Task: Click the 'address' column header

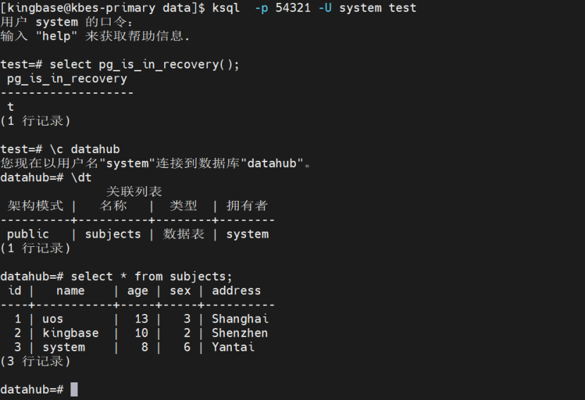Action: click(x=236, y=290)
